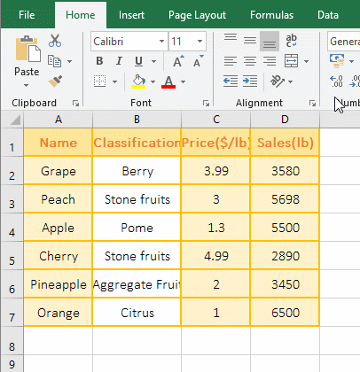Expand Orientation dropdown arrow

point(290,81)
